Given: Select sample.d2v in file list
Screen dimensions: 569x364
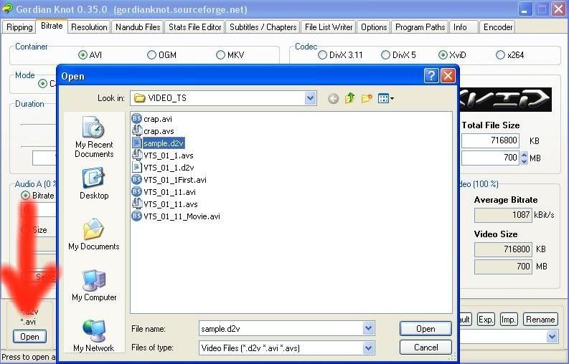Looking at the screenshot, I should [x=164, y=143].
